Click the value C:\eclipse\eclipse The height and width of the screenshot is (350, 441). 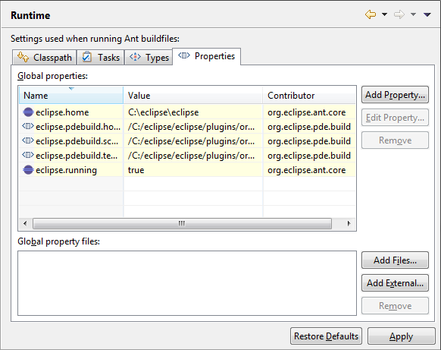point(163,112)
